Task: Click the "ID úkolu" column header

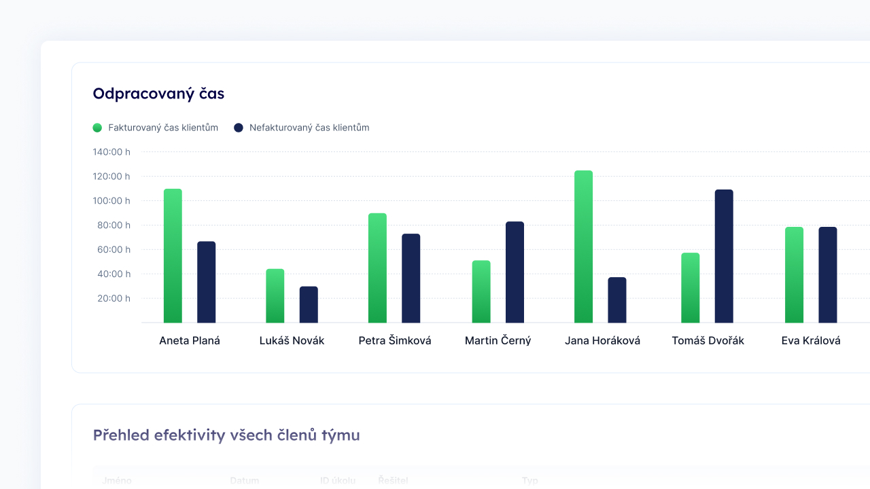Action: pyautogui.click(x=338, y=480)
